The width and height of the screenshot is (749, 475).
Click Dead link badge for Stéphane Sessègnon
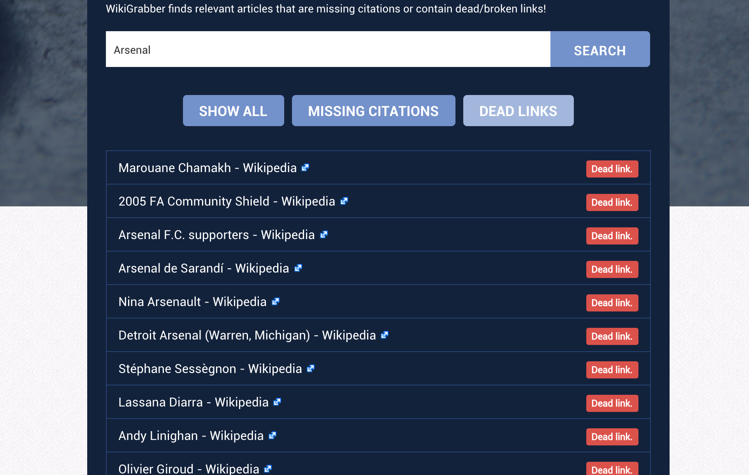[612, 370]
